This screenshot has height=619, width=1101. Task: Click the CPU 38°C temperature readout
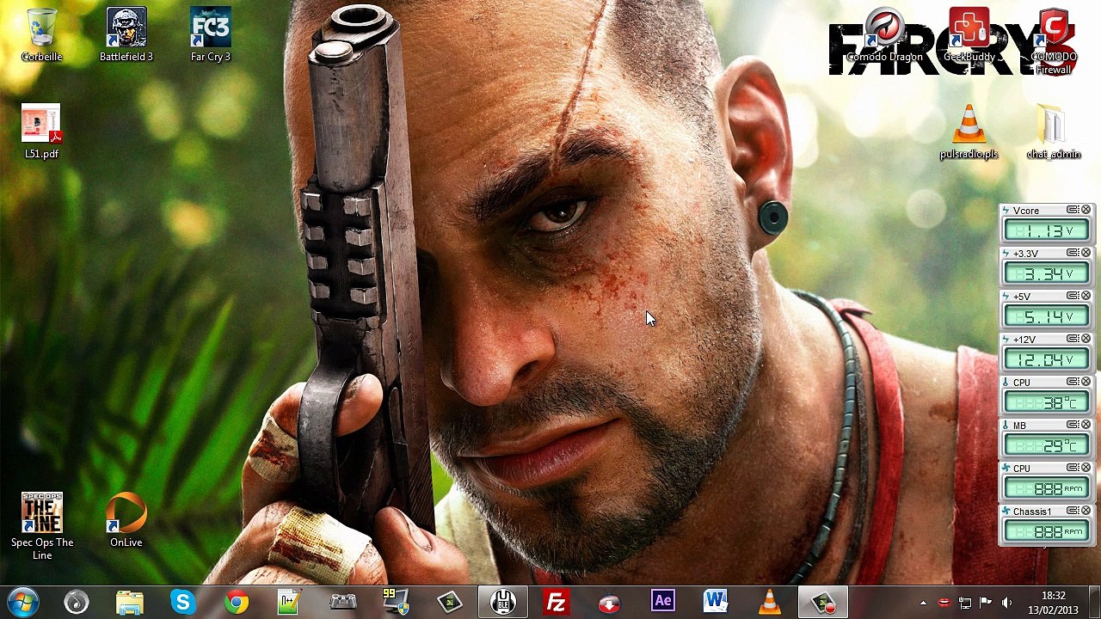coord(1046,402)
